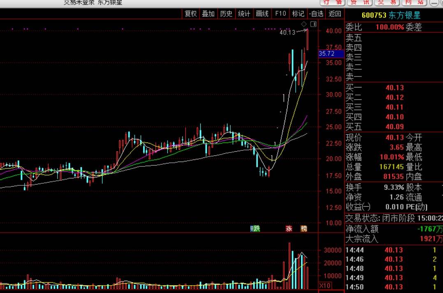Click the red 涨 marker on the chart
Image resolution: width=443 pixels, height=293 pixels.
pos(289,229)
